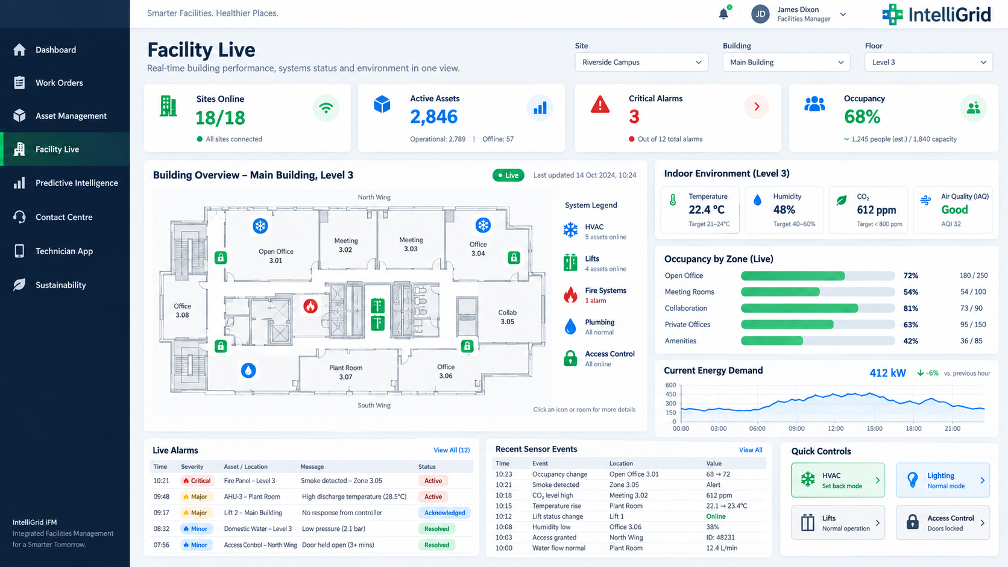Select the HVAC snowflake above Office 3.04
Viewport: 1008px width, 567px height.
coord(483,225)
